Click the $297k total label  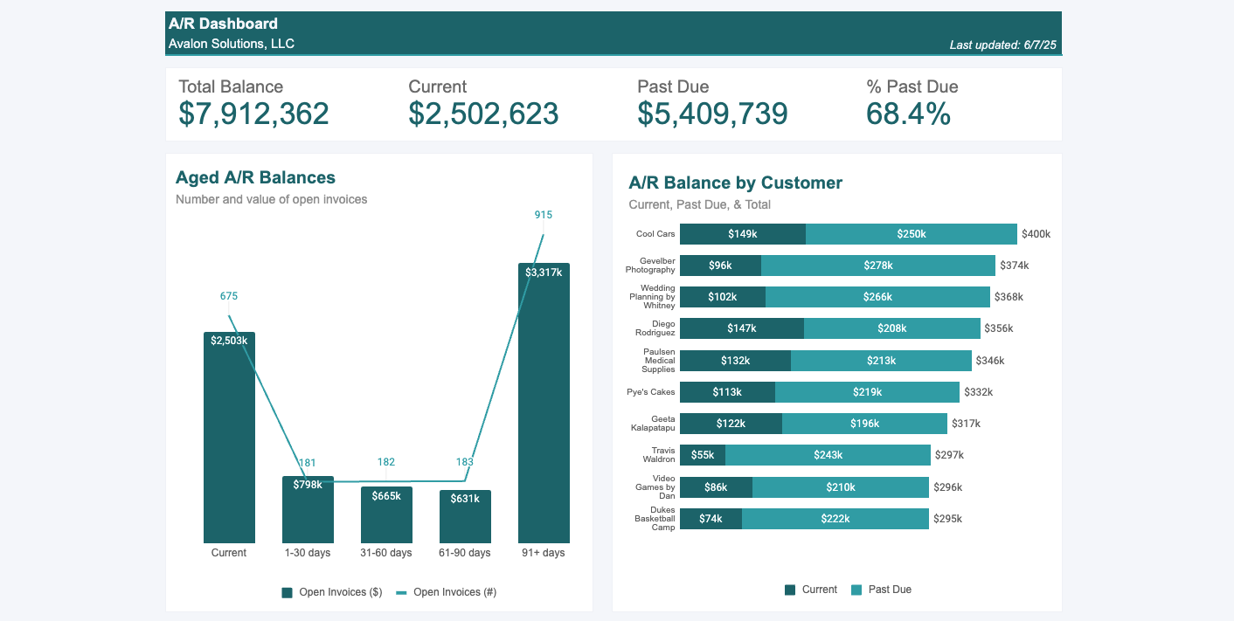(x=949, y=455)
